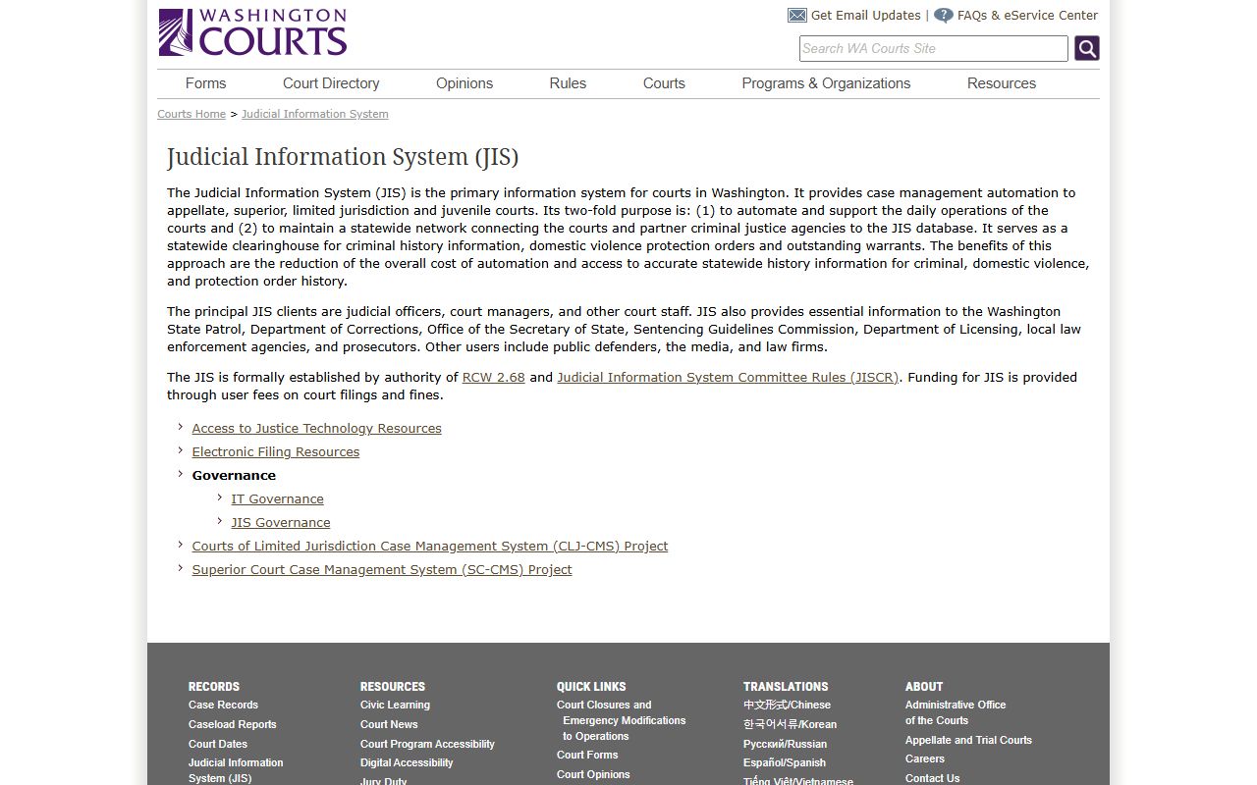Focus the Search WA Courts Site field
This screenshot has width=1257, height=785.
pyautogui.click(x=933, y=48)
